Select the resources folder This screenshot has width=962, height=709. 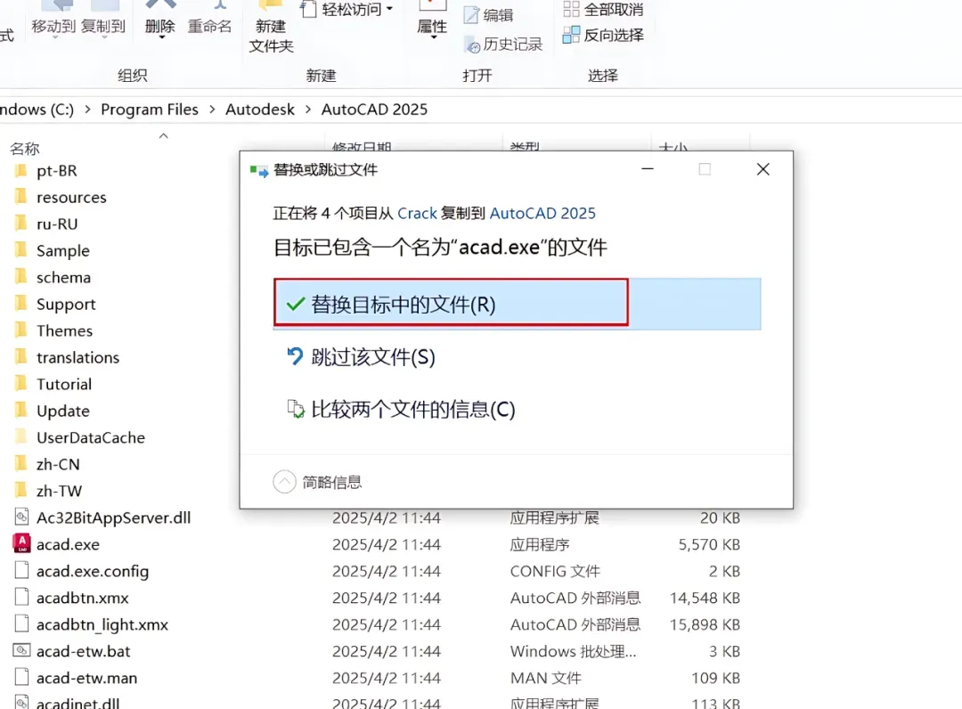tap(71, 198)
